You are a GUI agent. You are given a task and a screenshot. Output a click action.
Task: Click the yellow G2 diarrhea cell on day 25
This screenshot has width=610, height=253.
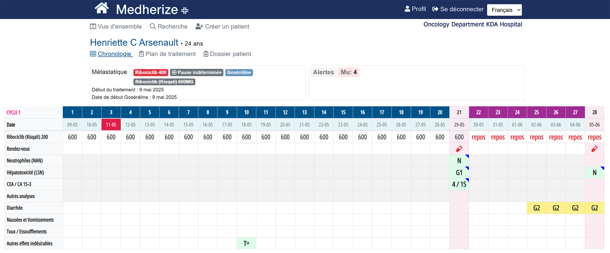pos(536,208)
